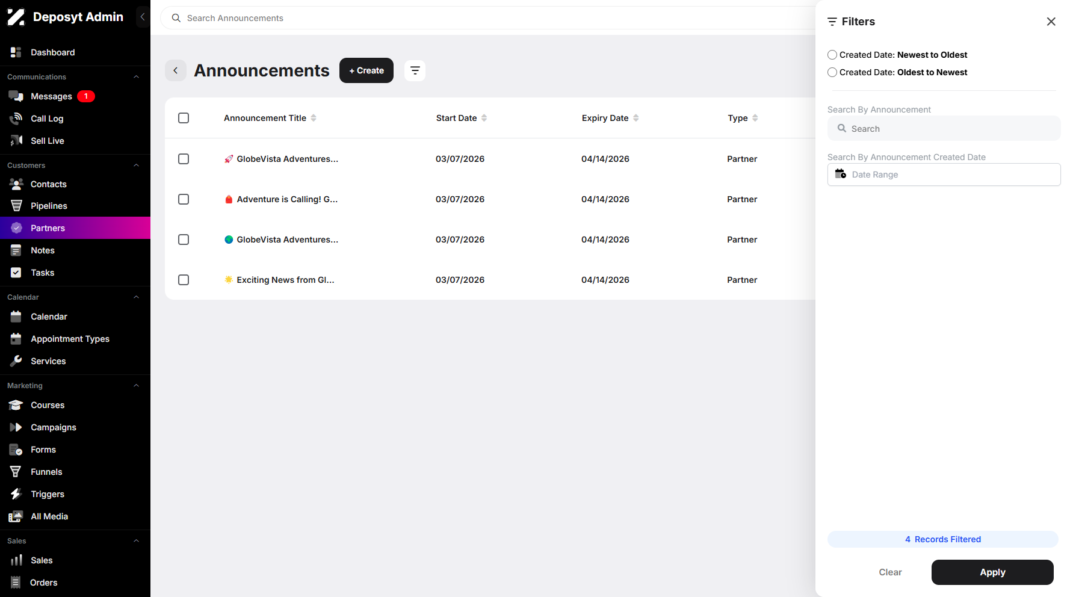This screenshot has height=597, width=1073.
Task: Collapse the Marketing section
Action: 137,386
